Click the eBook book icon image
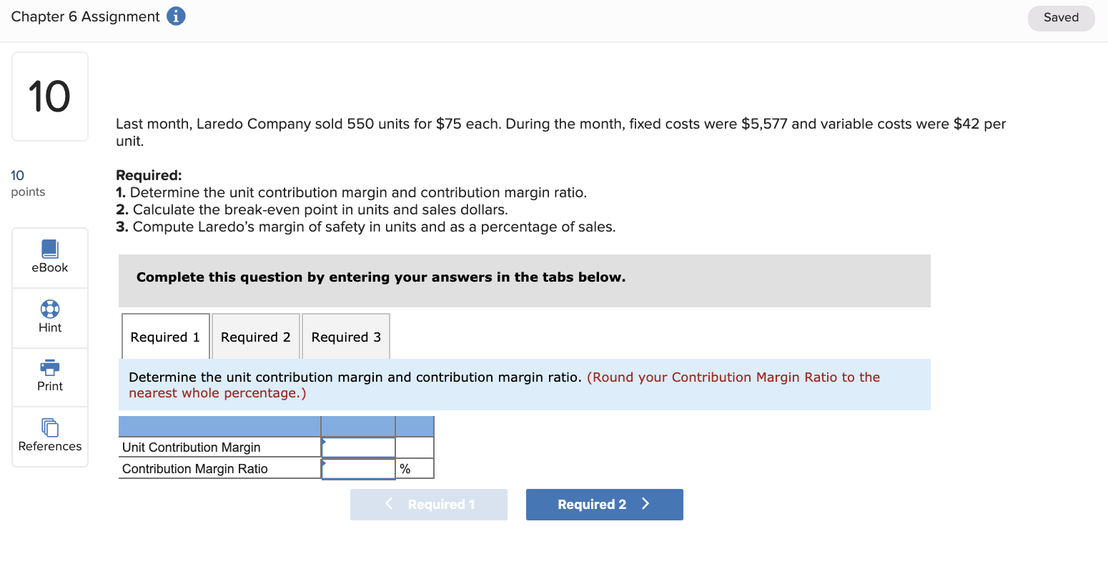1108x579 pixels. tap(49, 248)
